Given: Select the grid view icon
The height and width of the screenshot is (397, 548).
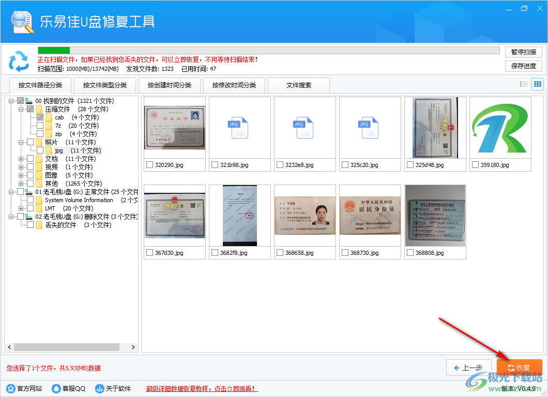Looking at the screenshot, I should [x=537, y=84].
